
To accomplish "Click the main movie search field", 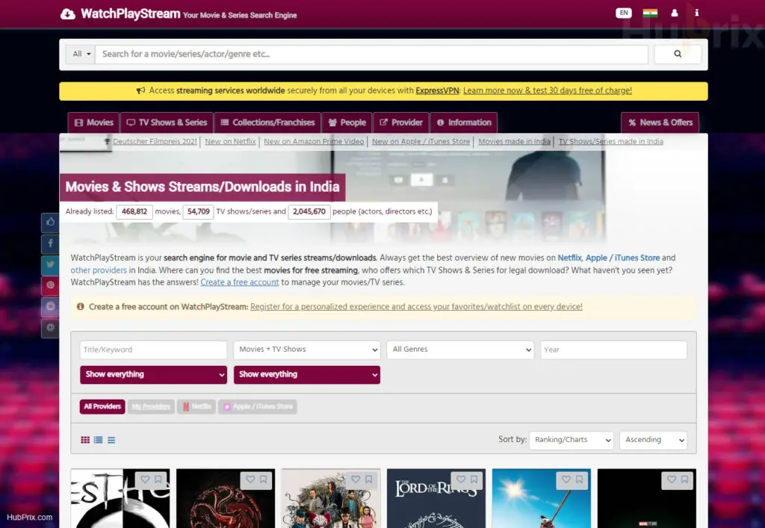I will [x=372, y=54].
